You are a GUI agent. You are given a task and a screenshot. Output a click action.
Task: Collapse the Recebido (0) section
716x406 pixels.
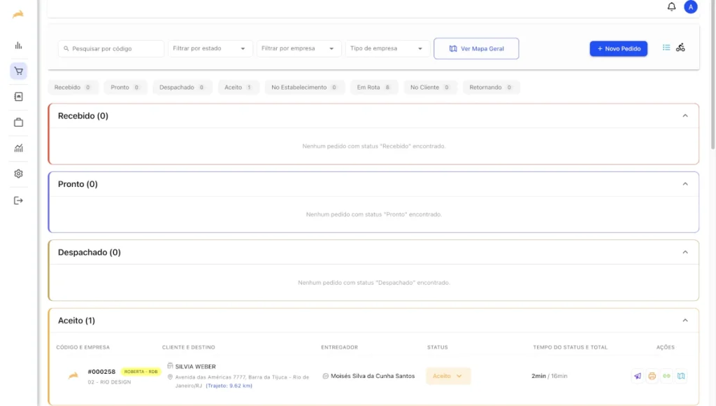point(685,115)
